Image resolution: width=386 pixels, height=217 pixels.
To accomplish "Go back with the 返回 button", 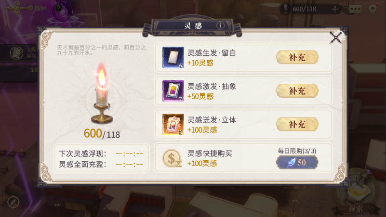I will point(26,8).
